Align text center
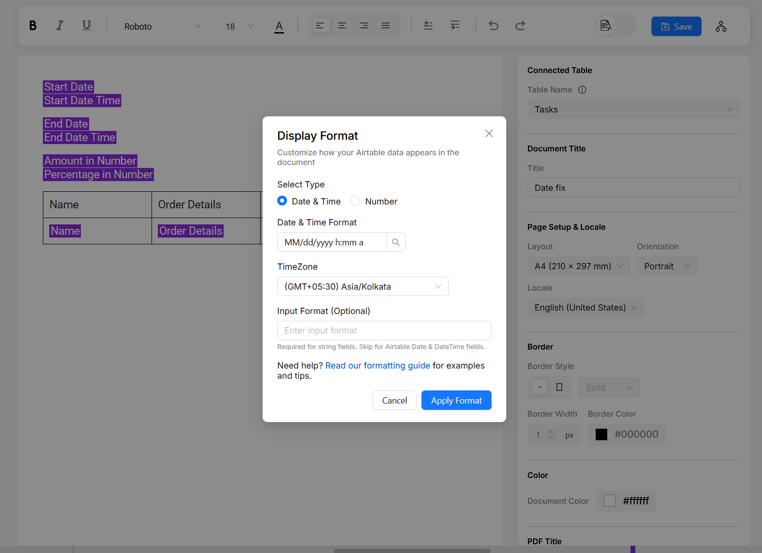Viewport: 762px width, 553px height. coord(342,26)
